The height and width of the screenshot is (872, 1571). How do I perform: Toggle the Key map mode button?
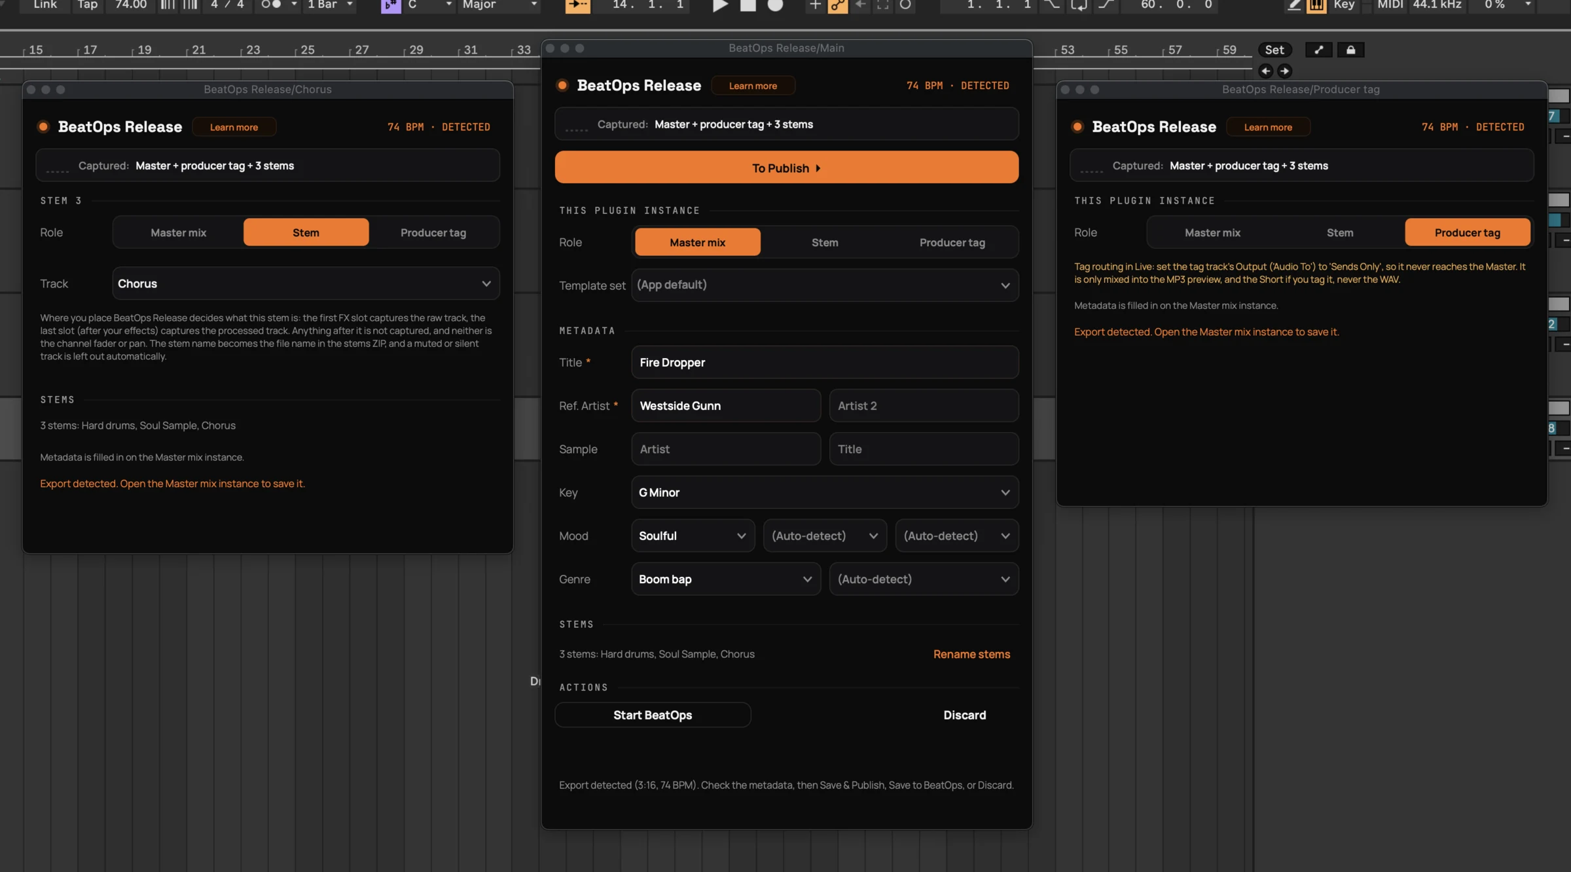[1344, 5]
